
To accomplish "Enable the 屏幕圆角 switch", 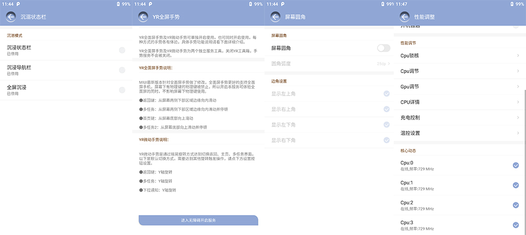I will [384, 48].
